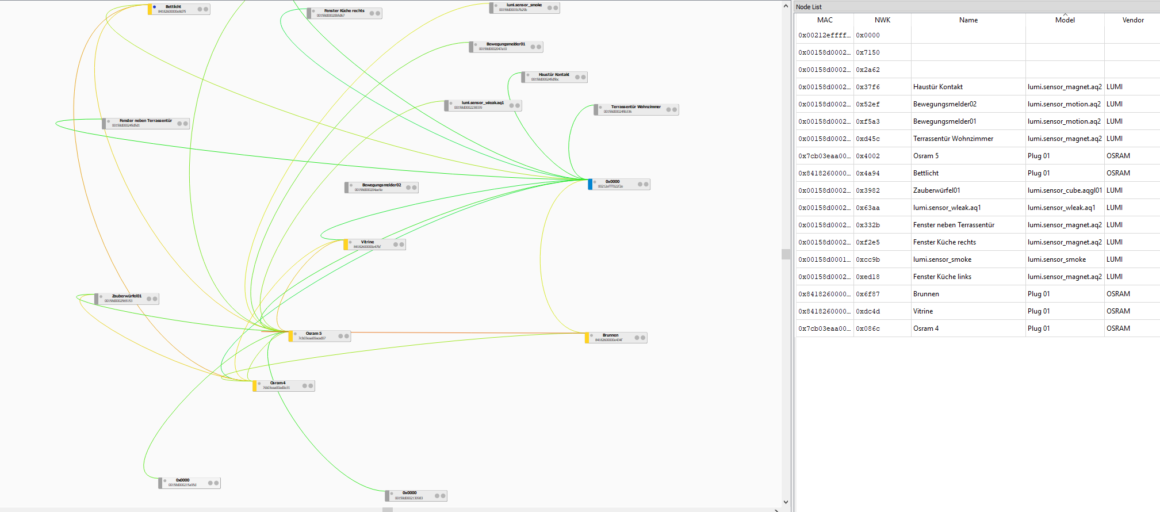The image size is (1160, 512).
Task: Open endpoint circles on Osram4 node
Action: pos(308,386)
